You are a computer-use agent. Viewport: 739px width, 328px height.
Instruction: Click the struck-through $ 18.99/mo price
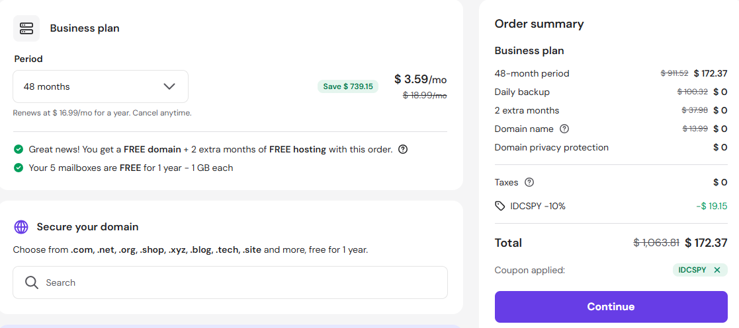(425, 96)
